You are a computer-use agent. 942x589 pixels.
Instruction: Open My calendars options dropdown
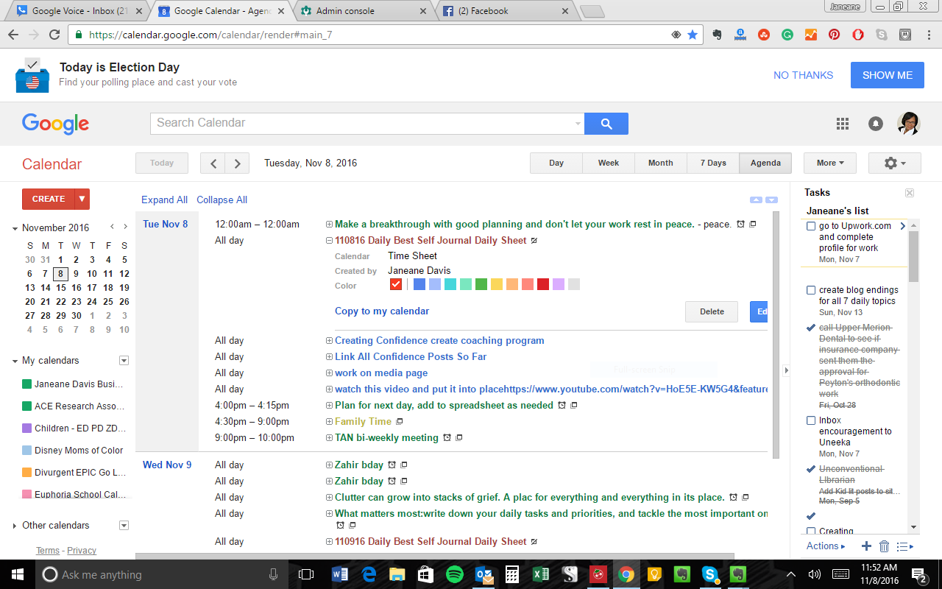point(124,361)
